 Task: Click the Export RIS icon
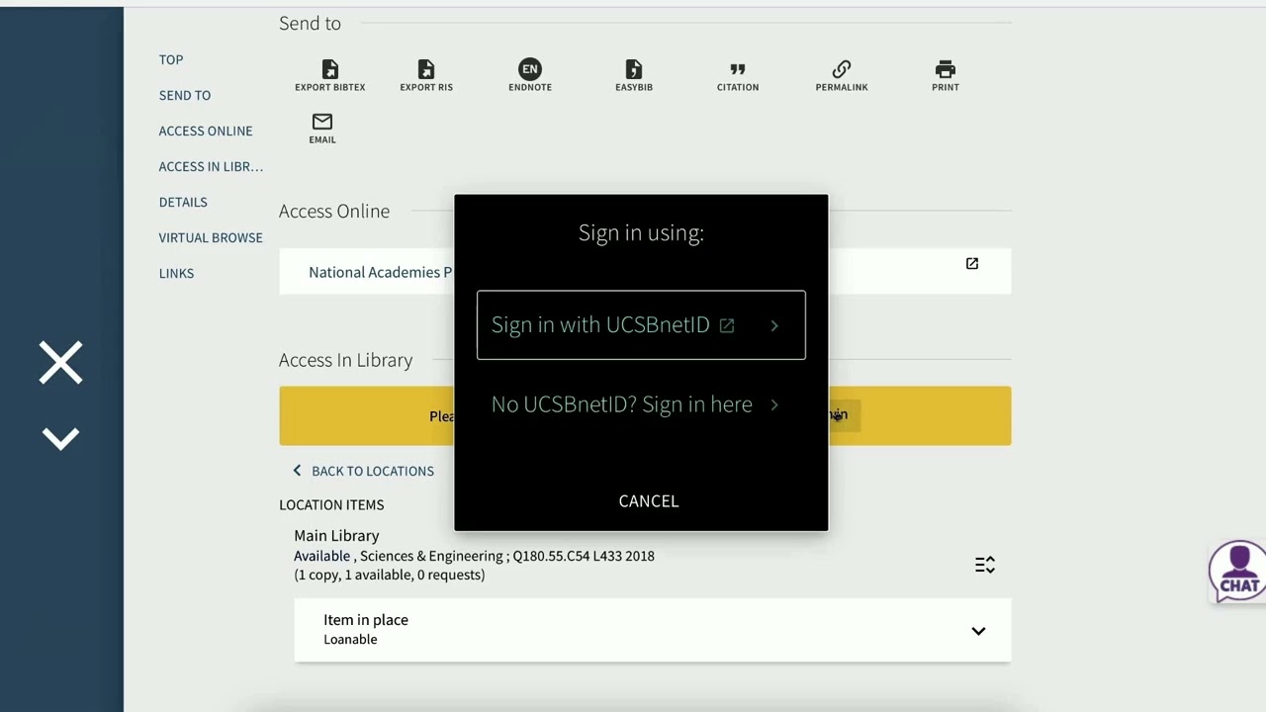coord(426,75)
